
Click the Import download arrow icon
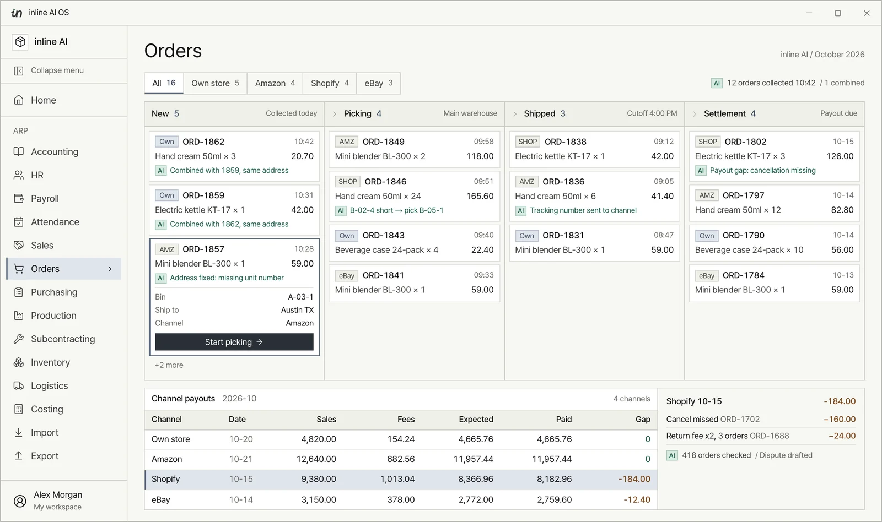pos(19,432)
